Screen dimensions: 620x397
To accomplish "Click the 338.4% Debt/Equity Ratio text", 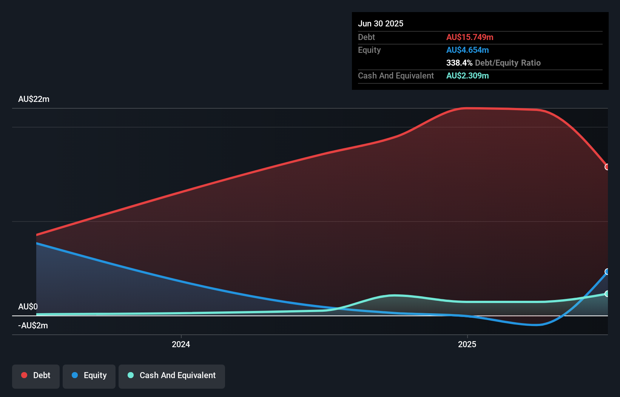I will [x=493, y=63].
